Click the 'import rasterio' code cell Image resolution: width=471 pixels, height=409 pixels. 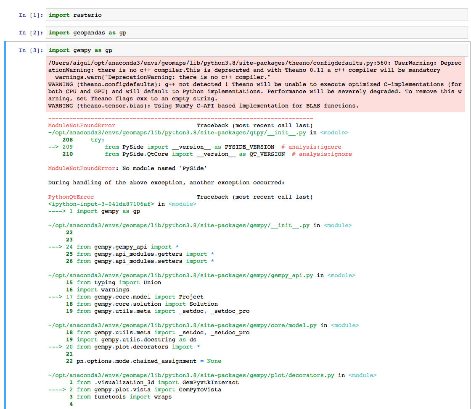(x=257, y=15)
